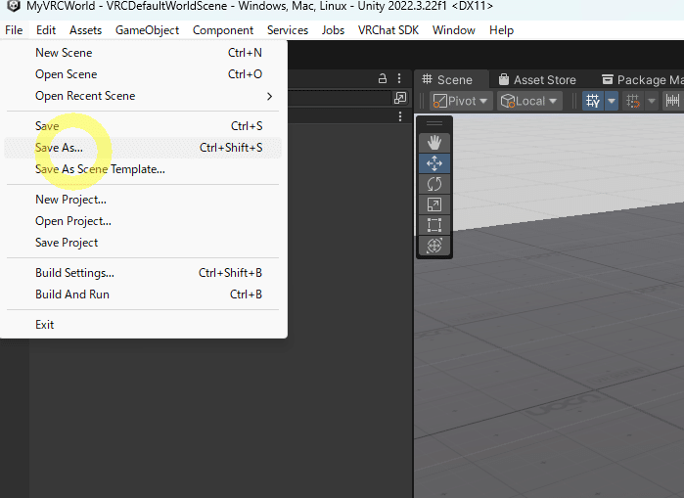Viewport: 684px width, 498px height.
Task: Open the grid visibility options dropdown arrow
Action: (612, 101)
